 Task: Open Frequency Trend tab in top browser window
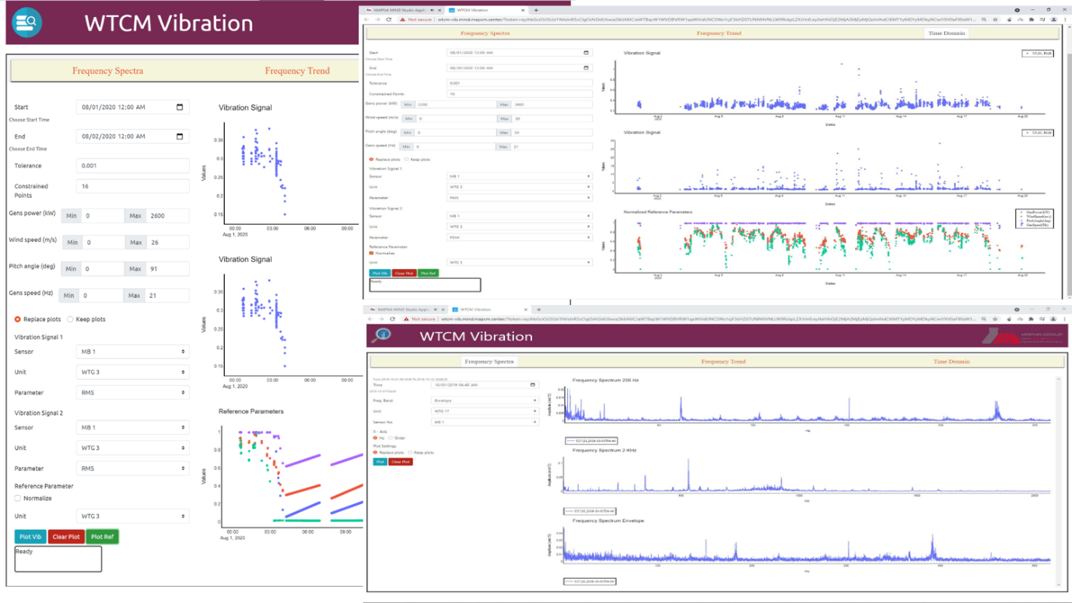(x=719, y=33)
